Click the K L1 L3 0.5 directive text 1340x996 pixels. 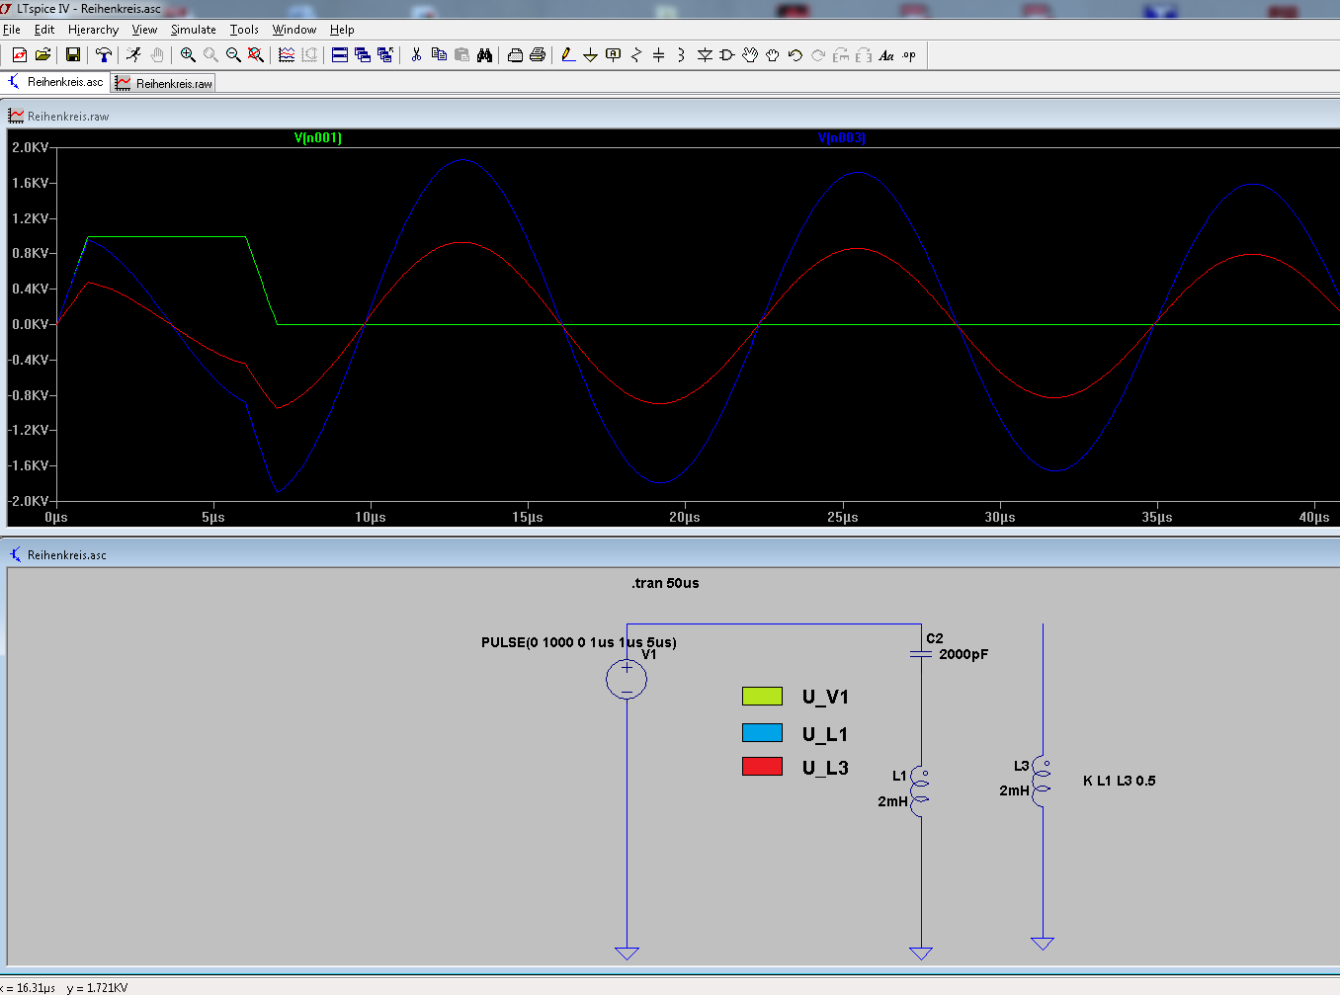coord(1119,781)
